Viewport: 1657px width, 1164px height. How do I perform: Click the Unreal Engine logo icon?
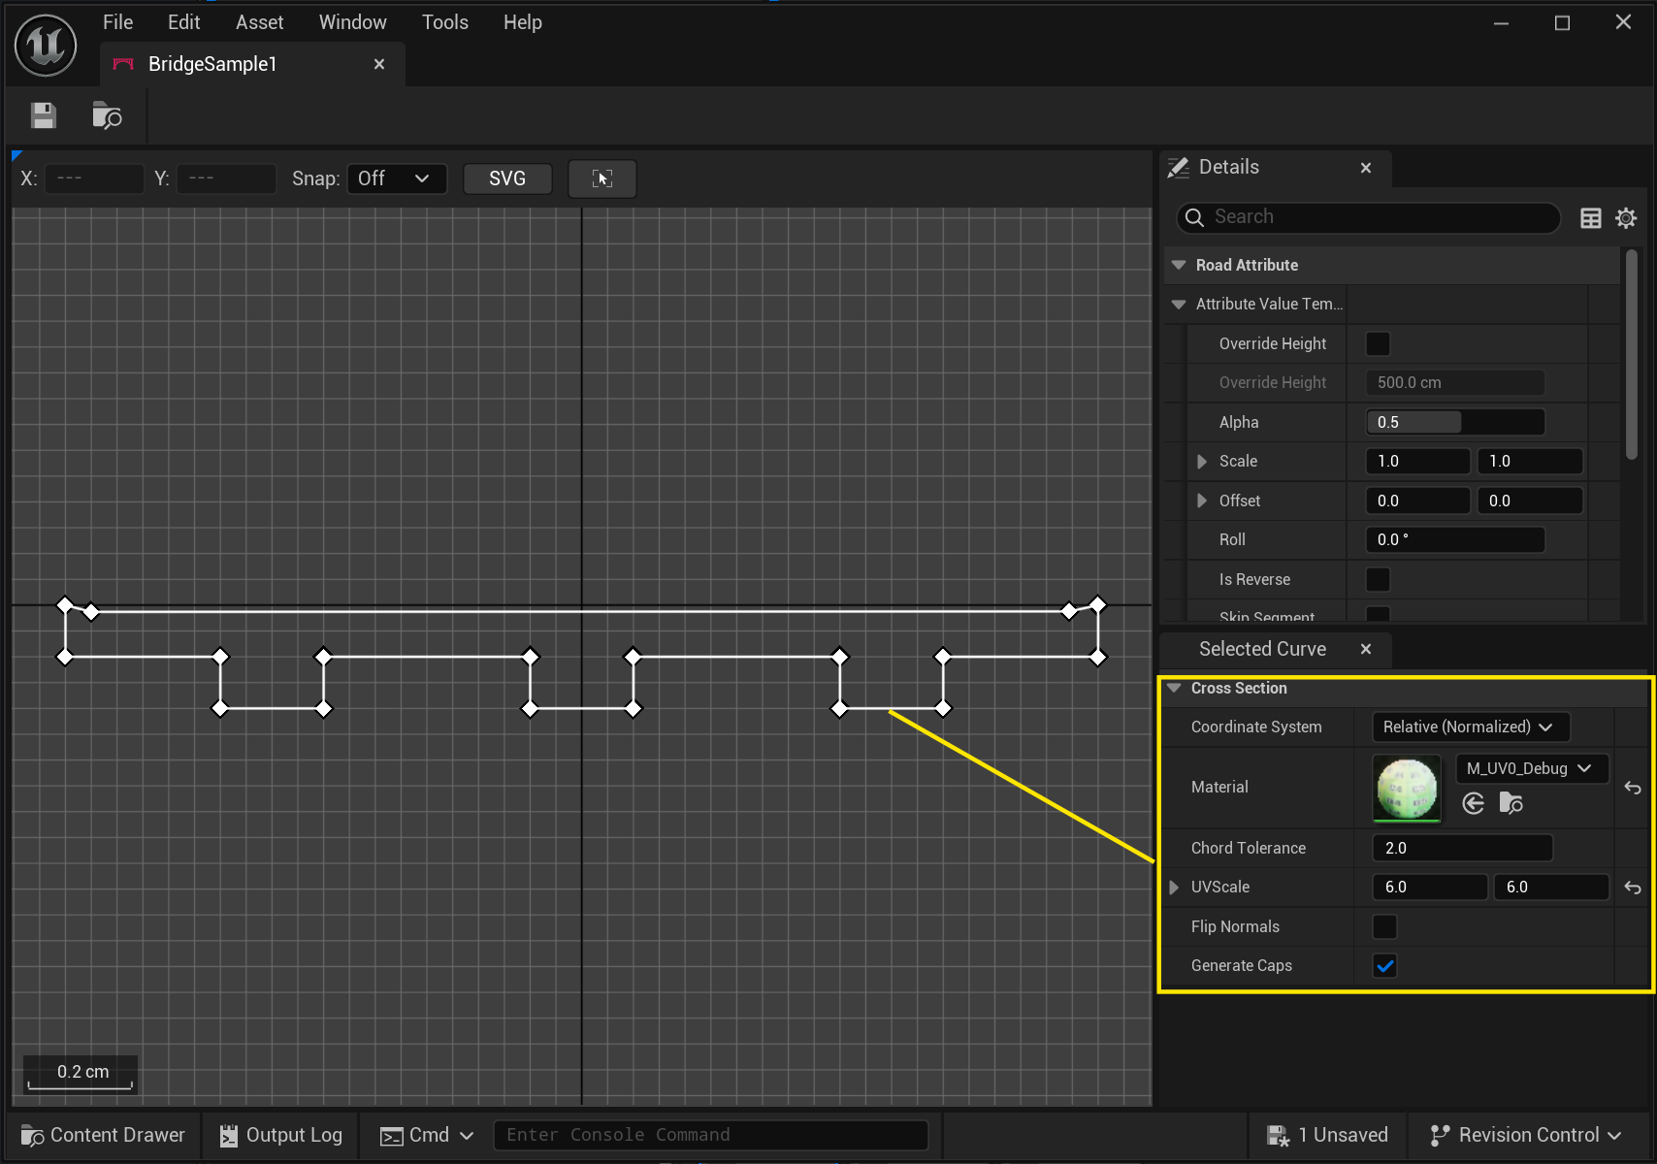tap(46, 46)
